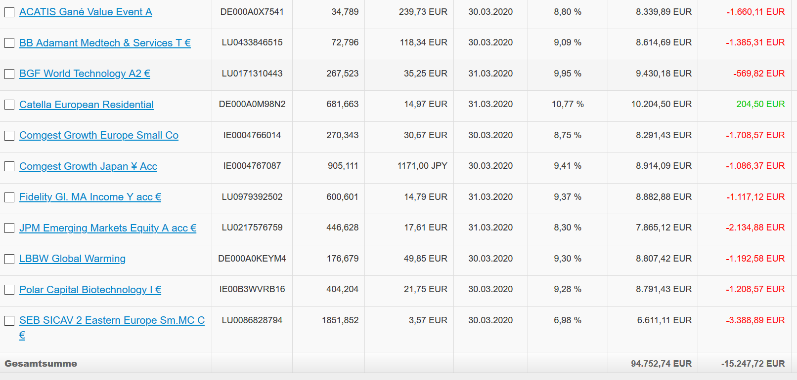Tick the LBBW Global Warming checkbox
797x380 pixels.
9,259
